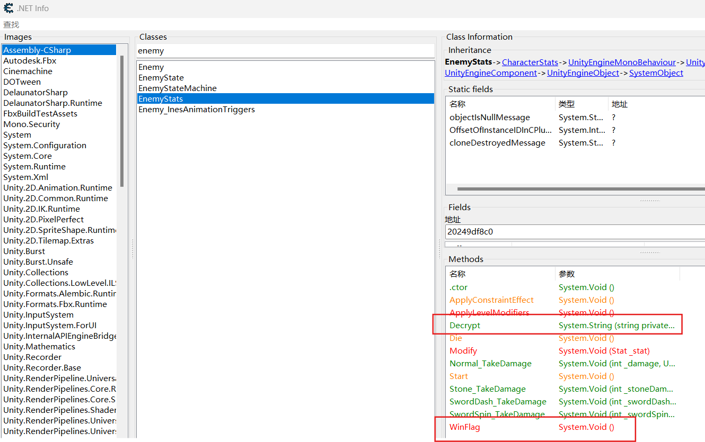Select the WinFlag method
The image size is (705, 442).
click(x=464, y=427)
